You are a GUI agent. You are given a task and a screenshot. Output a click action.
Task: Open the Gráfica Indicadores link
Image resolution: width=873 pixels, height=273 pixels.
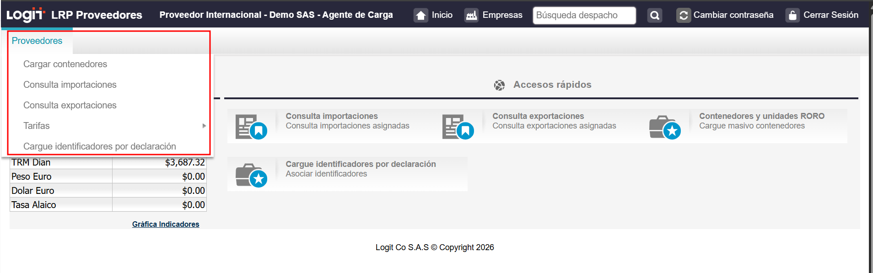click(x=166, y=224)
